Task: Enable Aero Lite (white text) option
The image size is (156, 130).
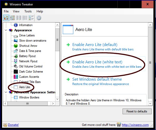Action: (x=104, y=64)
